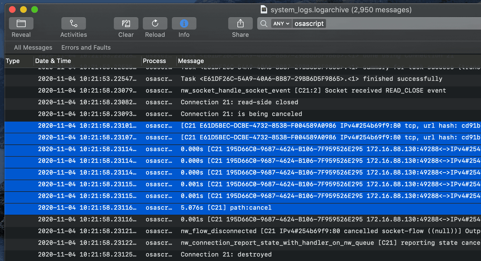
Task: Sort by the Message column header
Action: pos(191,61)
